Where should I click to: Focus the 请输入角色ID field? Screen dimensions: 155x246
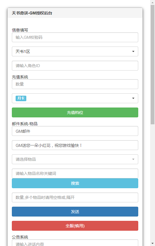pyautogui.click(x=75, y=66)
